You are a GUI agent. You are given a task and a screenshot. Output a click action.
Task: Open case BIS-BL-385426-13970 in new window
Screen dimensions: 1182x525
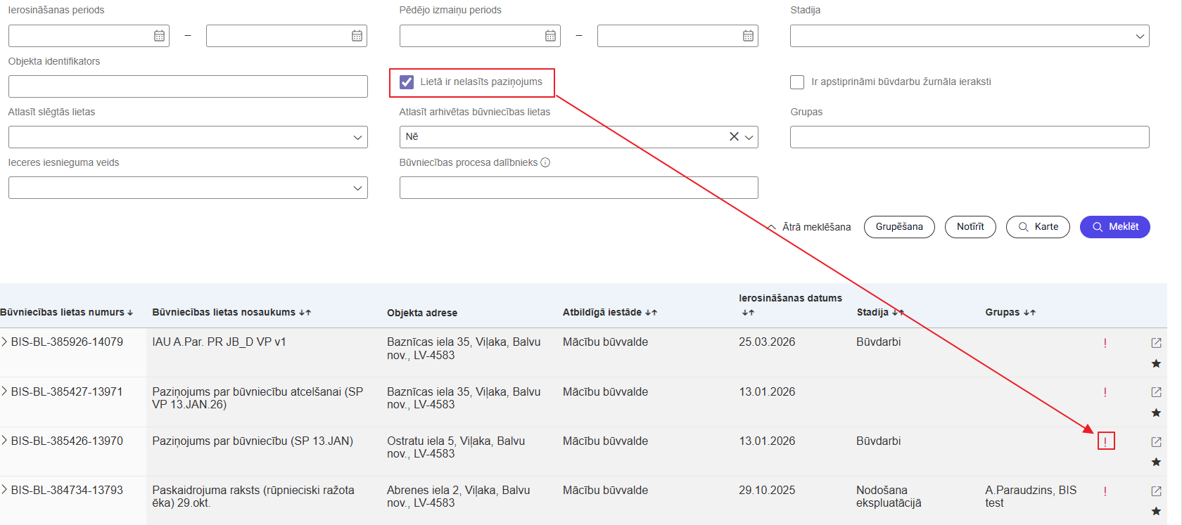click(1156, 442)
